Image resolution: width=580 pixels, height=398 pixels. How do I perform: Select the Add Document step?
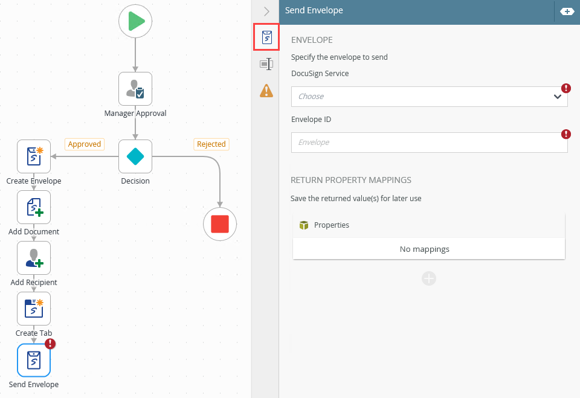pyautogui.click(x=34, y=207)
